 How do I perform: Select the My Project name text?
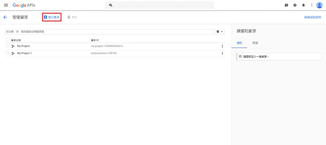(24, 46)
